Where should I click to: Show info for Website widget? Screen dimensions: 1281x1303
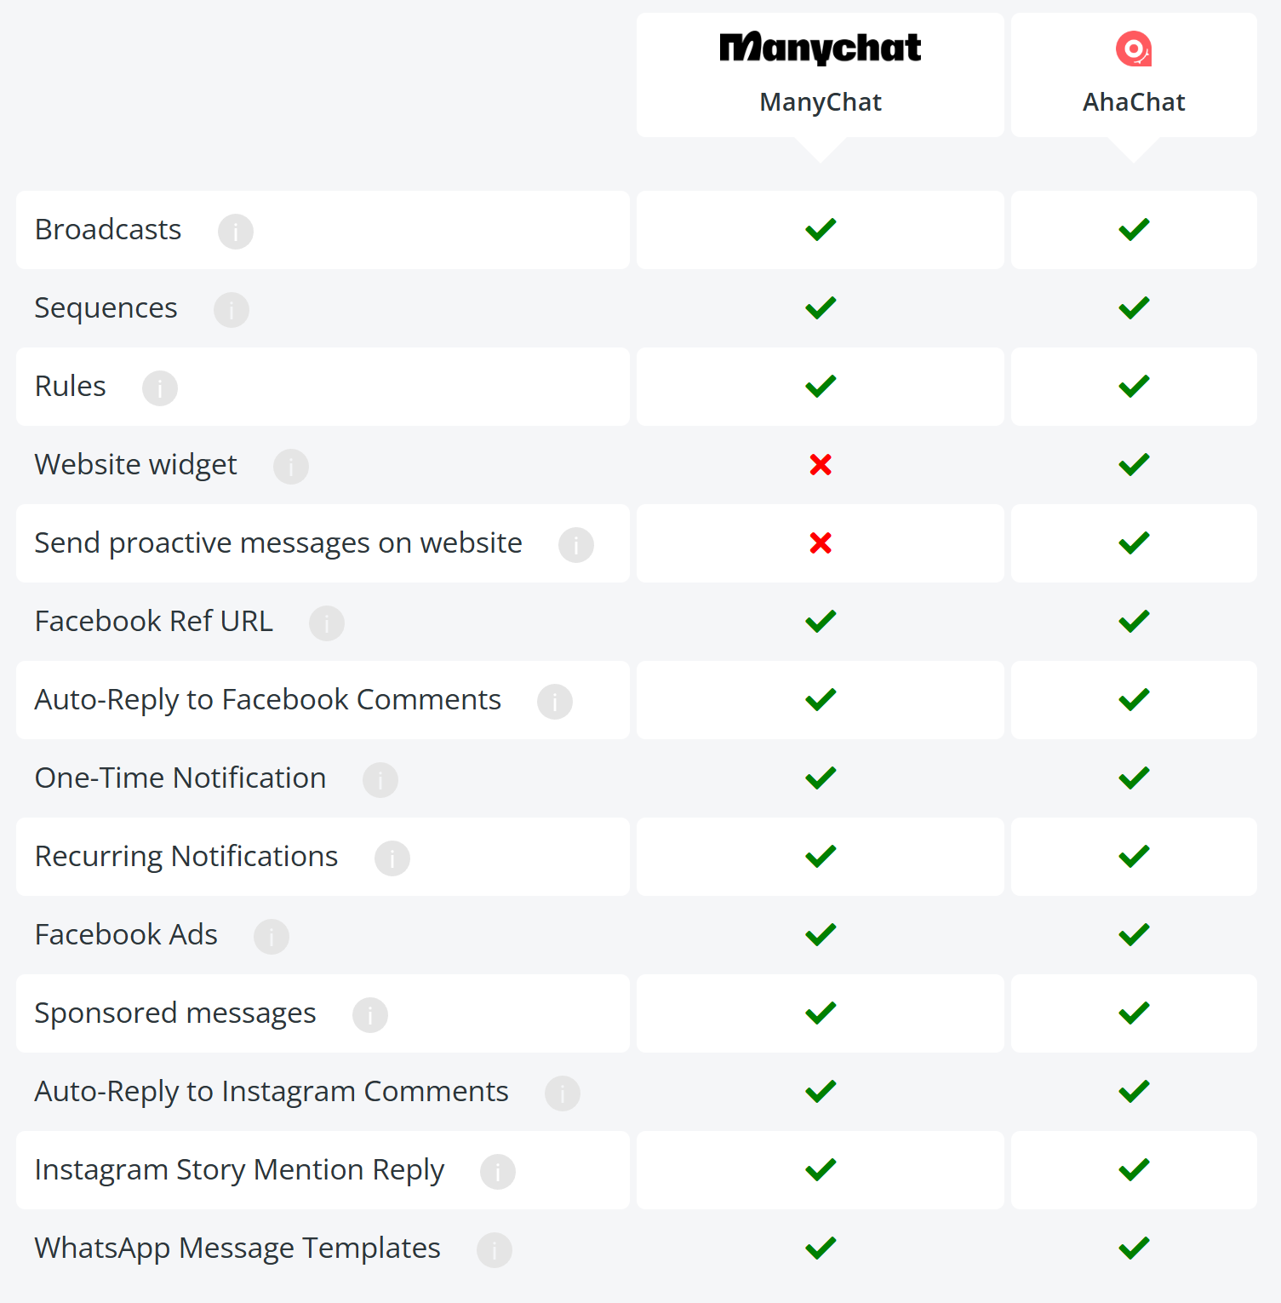[x=291, y=466]
